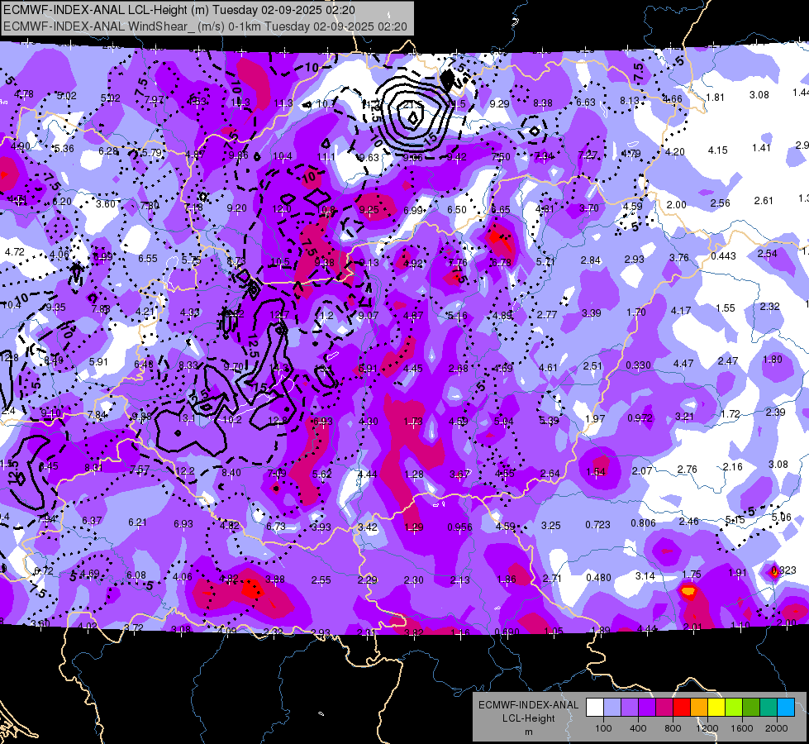This screenshot has height=744, width=809.
Task: Click the '12.2' wind shear value
Action: click(185, 471)
